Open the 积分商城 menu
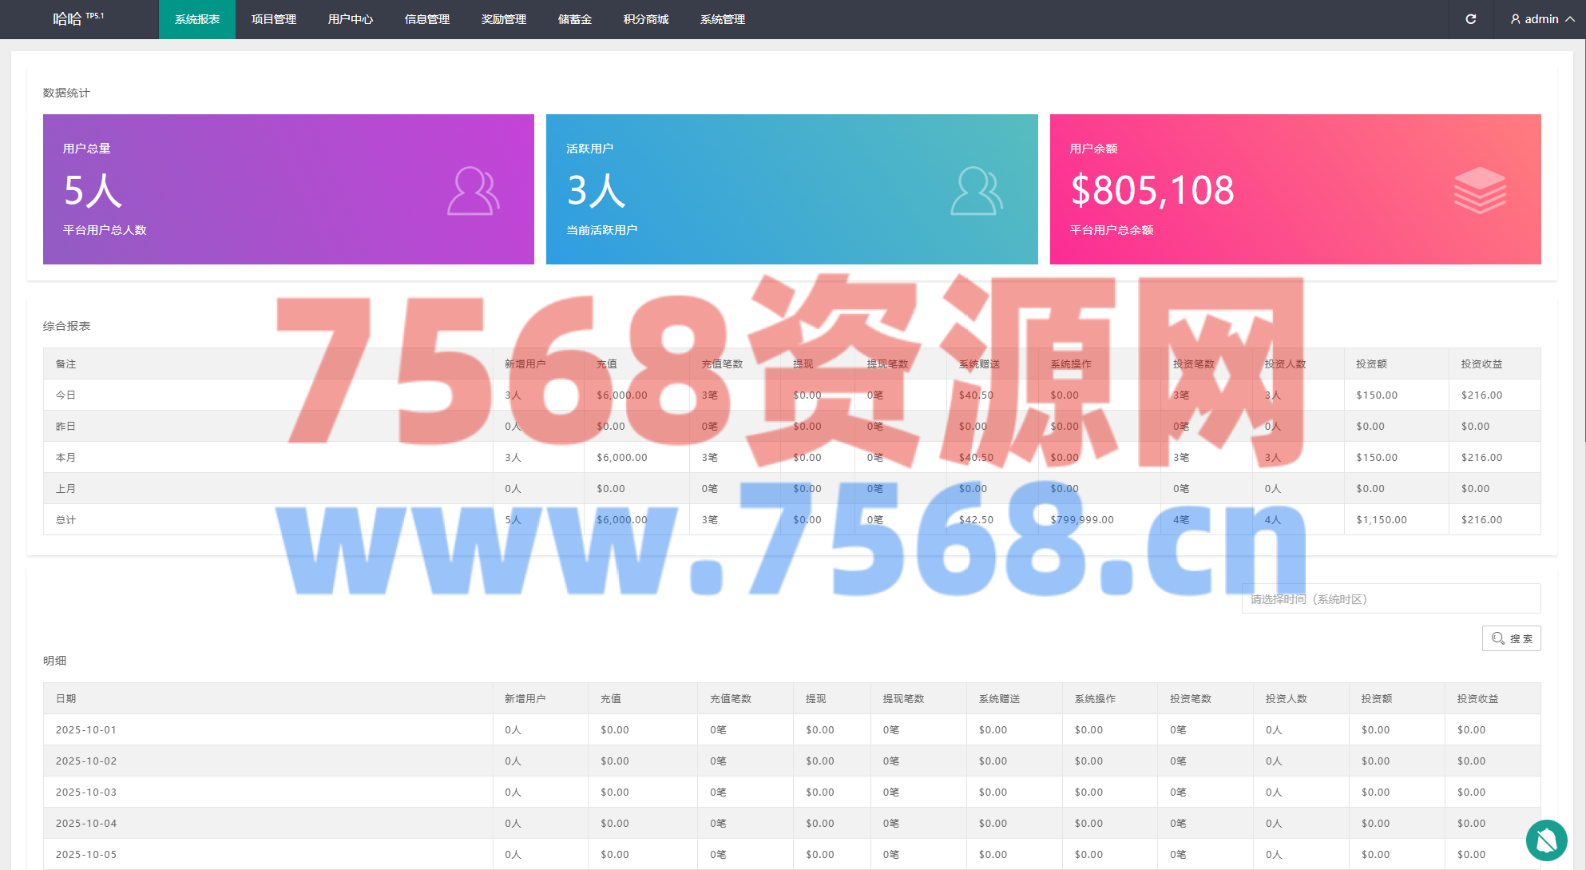The height and width of the screenshot is (870, 1586). click(646, 19)
